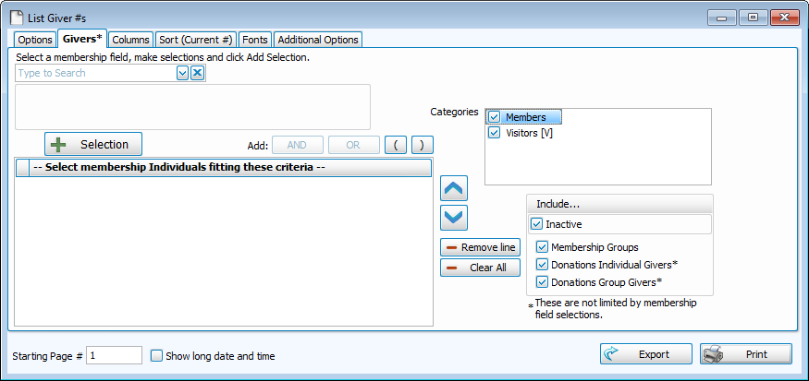Screen dimensions: 809x381
Task: Uncheck the Visitors [V] category
Action: (x=495, y=133)
